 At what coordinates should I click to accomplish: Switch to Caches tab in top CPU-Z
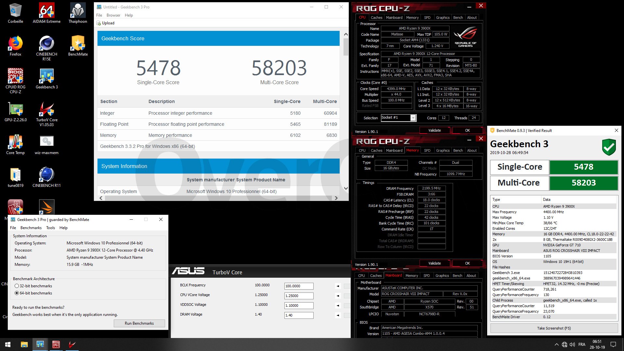pyautogui.click(x=376, y=18)
